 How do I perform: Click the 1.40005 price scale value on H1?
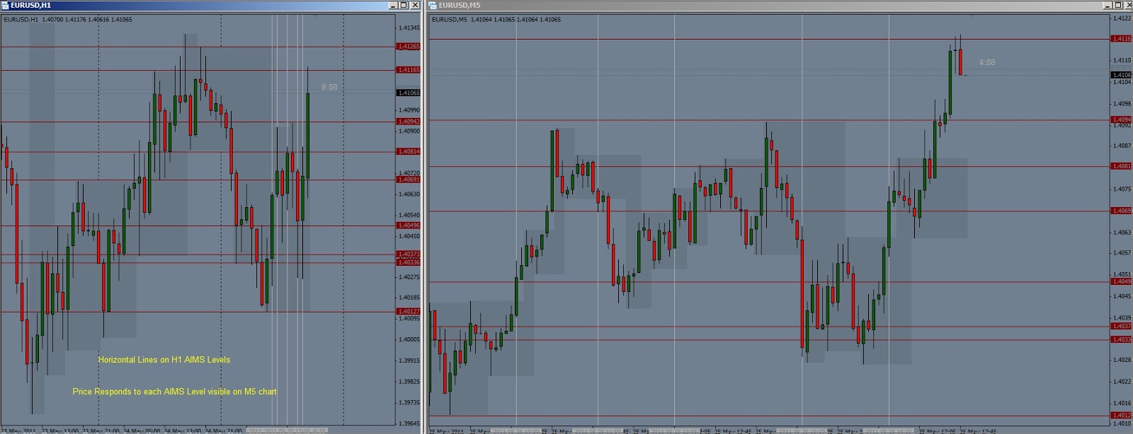click(x=409, y=339)
